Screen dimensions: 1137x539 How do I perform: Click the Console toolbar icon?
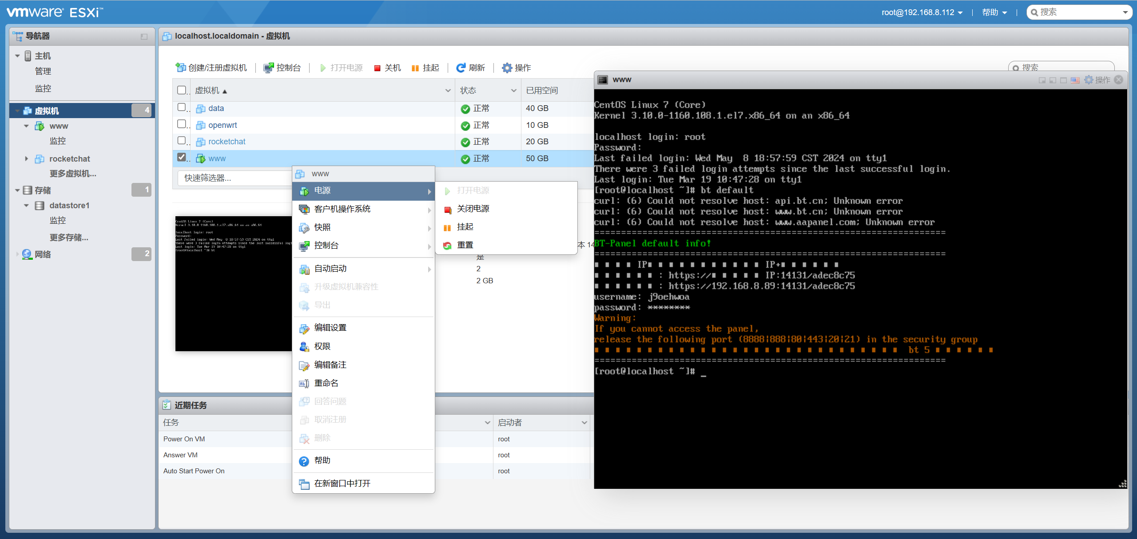click(x=268, y=67)
